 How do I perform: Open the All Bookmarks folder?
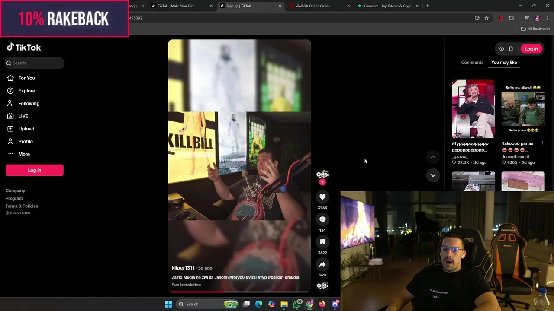[535, 29]
